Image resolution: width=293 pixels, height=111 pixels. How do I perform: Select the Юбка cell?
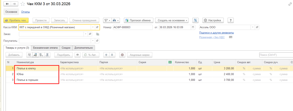click(x=37, y=74)
